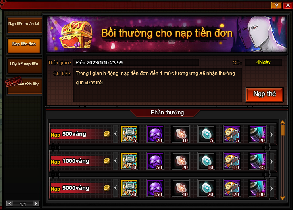Click the scrollbar down arrow in rewards
Image resolution: width=293 pixels, height=210 pixels.
pyautogui.click(x=283, y=198)
